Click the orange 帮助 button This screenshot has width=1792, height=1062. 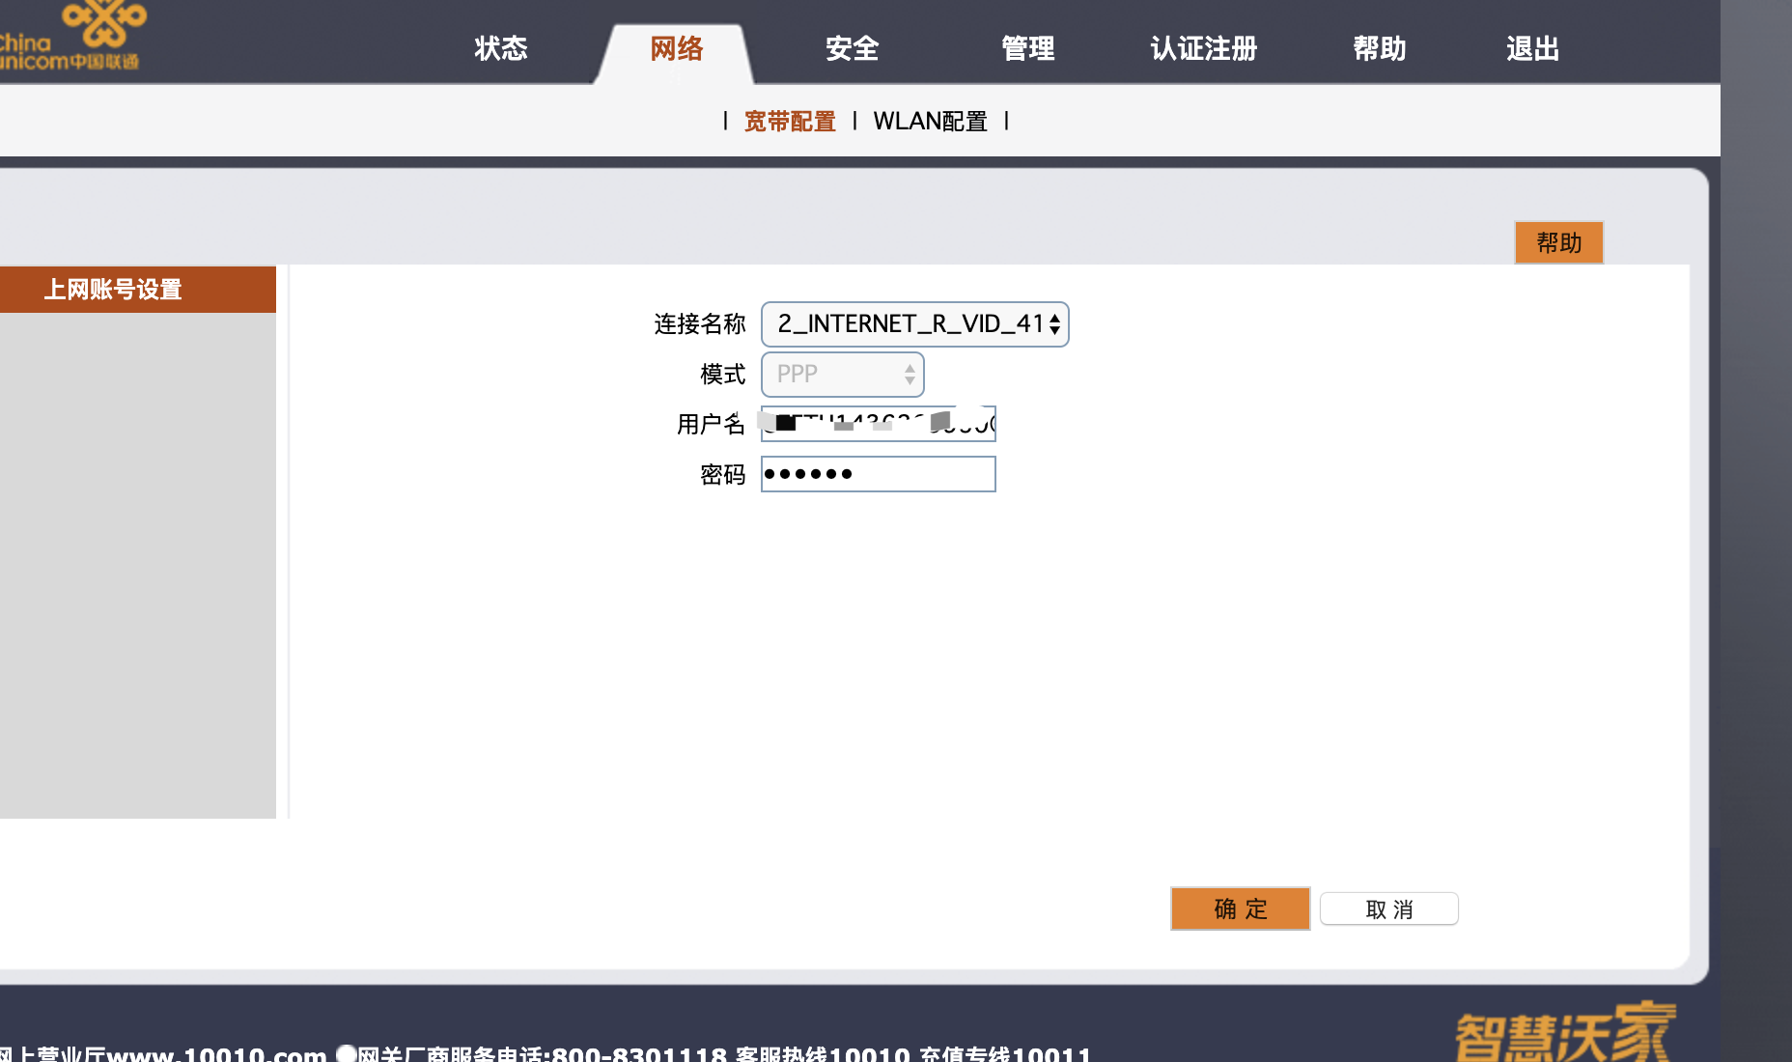pyautogui.click(x=1558, y=242)
